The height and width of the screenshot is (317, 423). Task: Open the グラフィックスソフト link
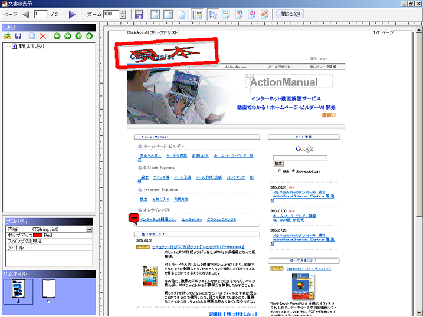tap(221, 220)
